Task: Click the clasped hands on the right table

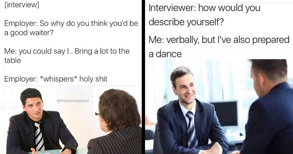Action: pos(213,149)
